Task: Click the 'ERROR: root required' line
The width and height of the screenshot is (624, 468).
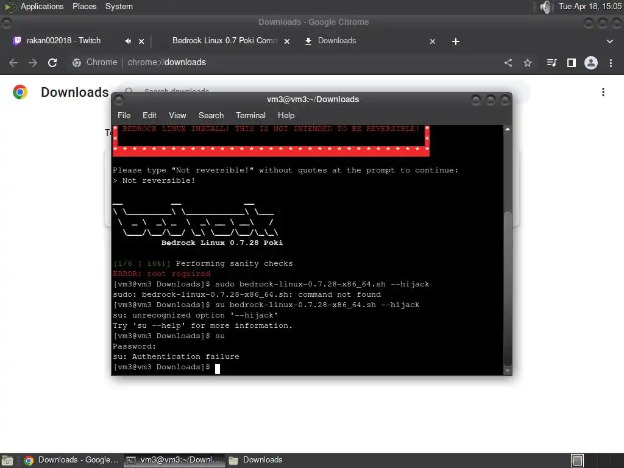Action: click(161, 274)
